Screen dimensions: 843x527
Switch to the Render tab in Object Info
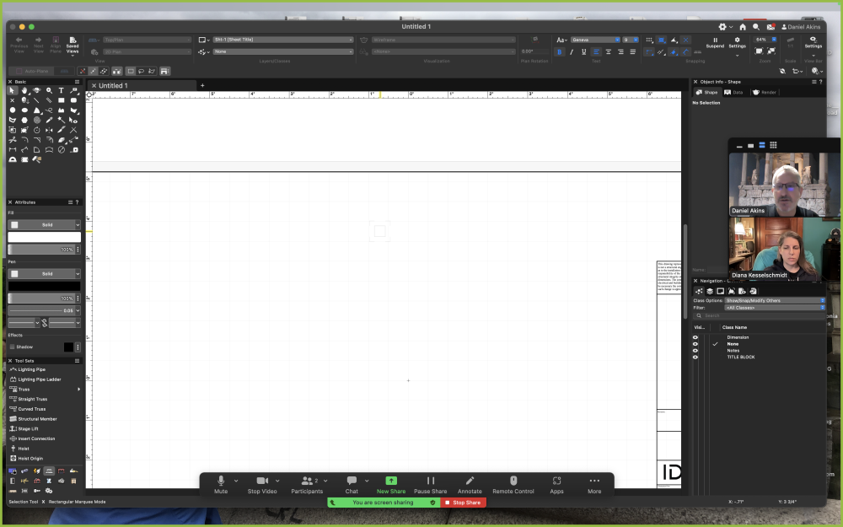(x=764, y=92)
